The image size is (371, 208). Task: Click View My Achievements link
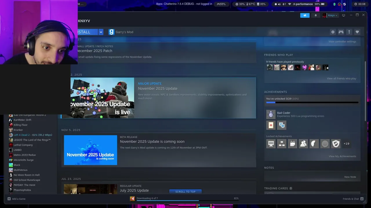[x=342, y=156]
